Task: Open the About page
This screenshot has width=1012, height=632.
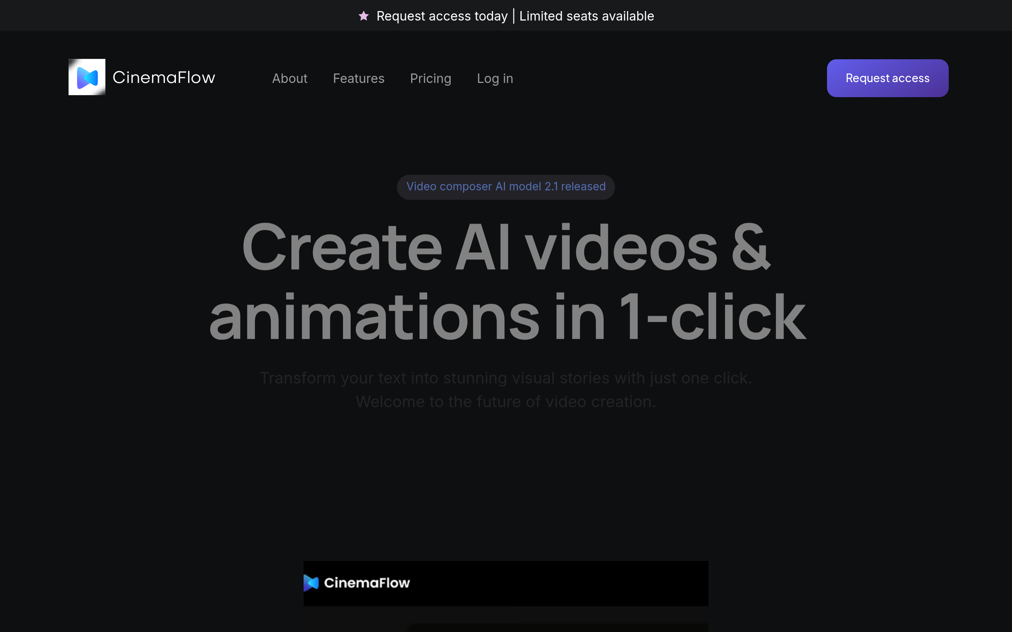Action: pyautogui.click(x=289, y=79)
